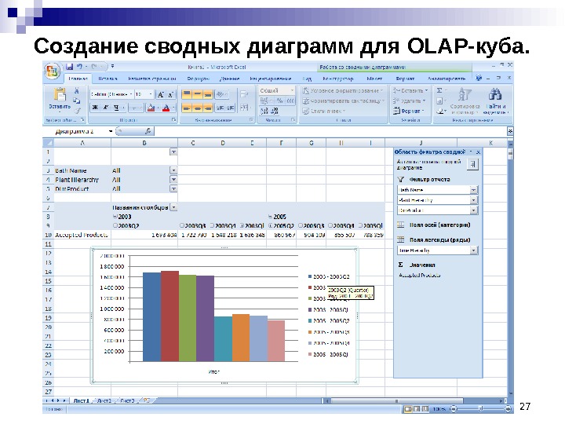
Task: Select sheet tab Лист1
Action: tap(81, 400)
